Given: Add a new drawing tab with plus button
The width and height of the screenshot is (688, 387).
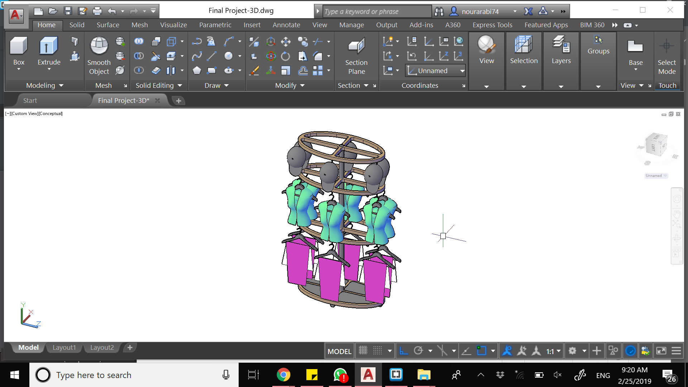Looking at the screenshot, I should 178,101.
